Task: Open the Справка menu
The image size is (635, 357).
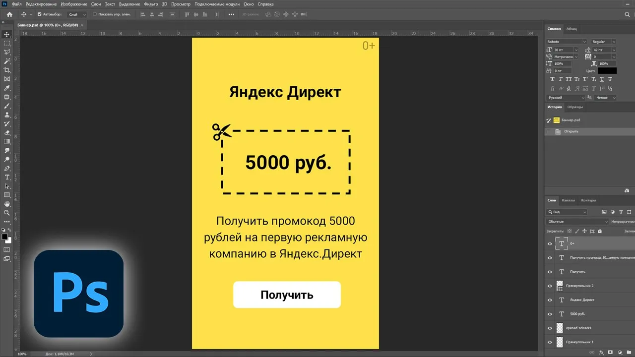Action: point(265,4)
